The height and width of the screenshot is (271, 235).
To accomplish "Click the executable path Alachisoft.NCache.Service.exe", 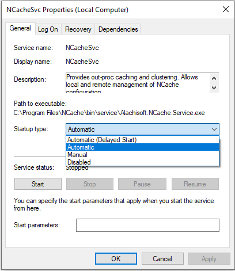I will pos(109,113).
